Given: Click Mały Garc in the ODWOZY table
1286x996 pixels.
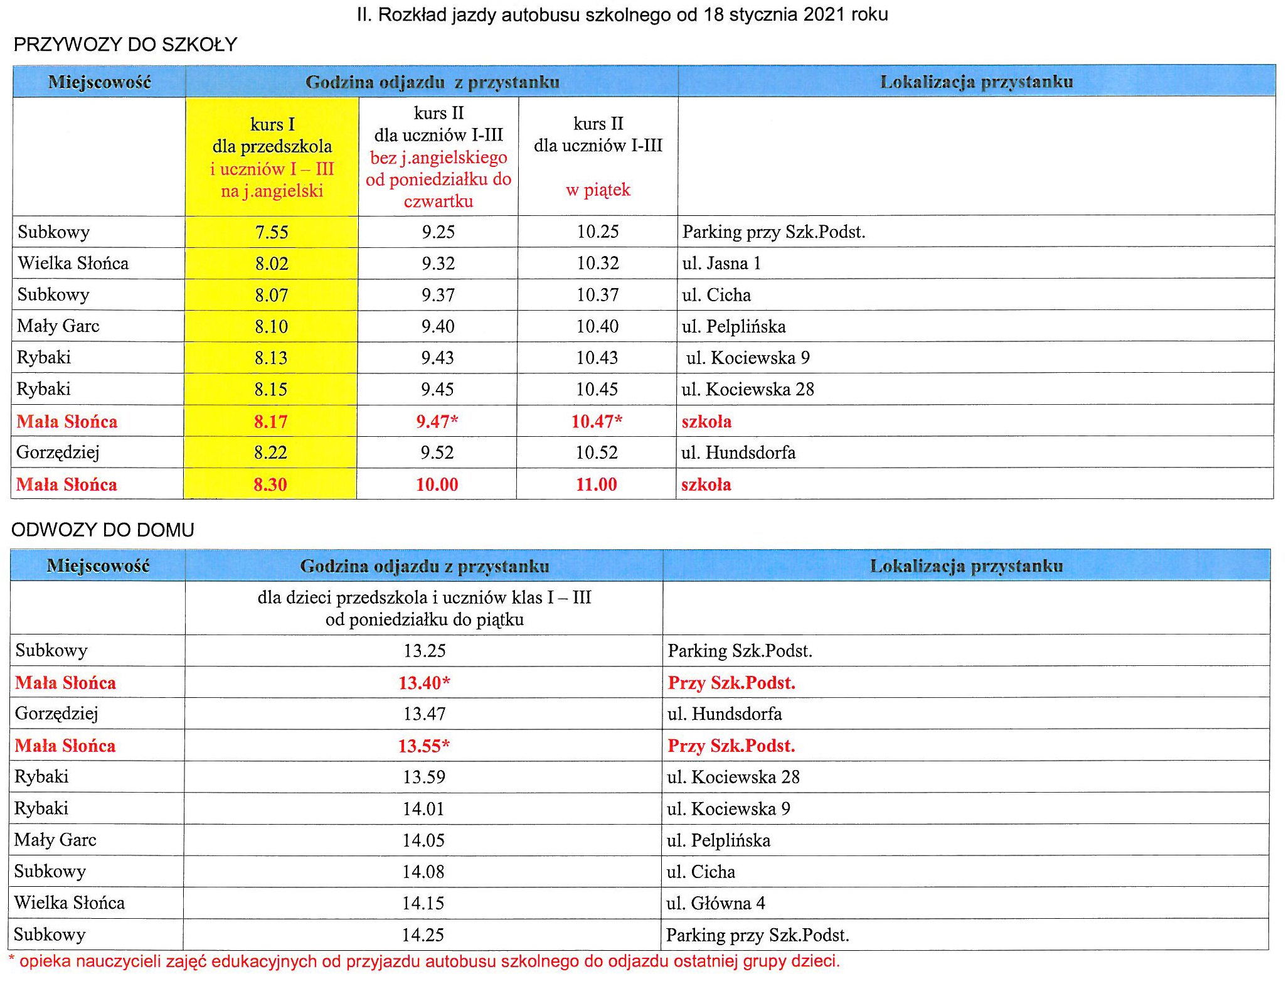Looking at the screenshot, I should point(55,840).
